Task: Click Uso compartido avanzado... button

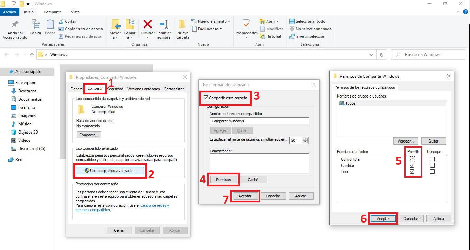Action: [x=110, y=170]
